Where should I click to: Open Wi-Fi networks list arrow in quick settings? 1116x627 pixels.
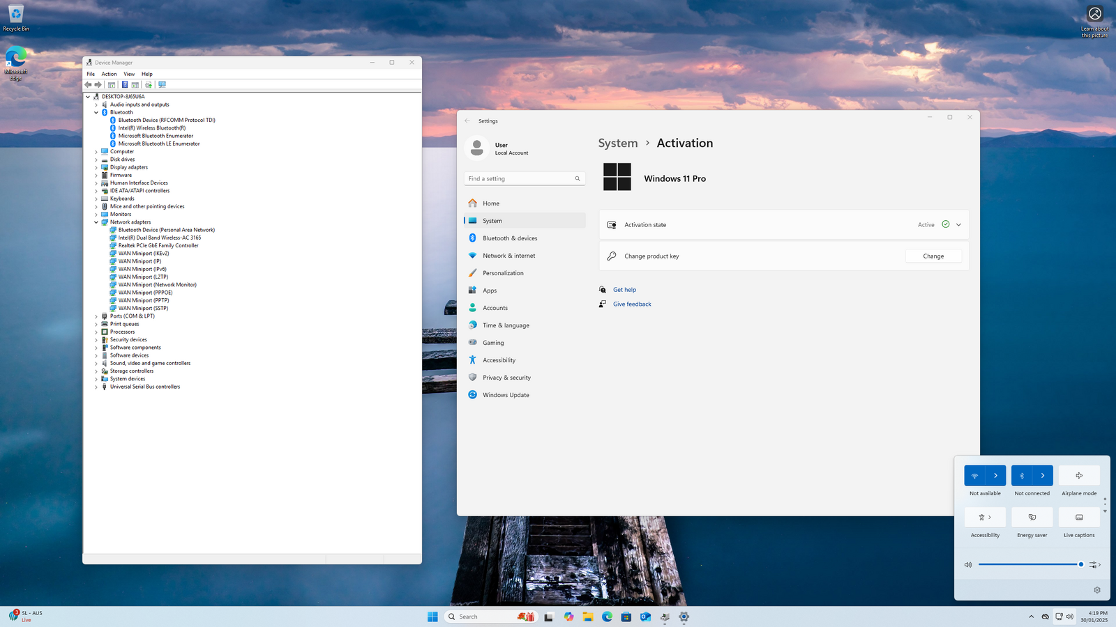click(x=995, y=476)
